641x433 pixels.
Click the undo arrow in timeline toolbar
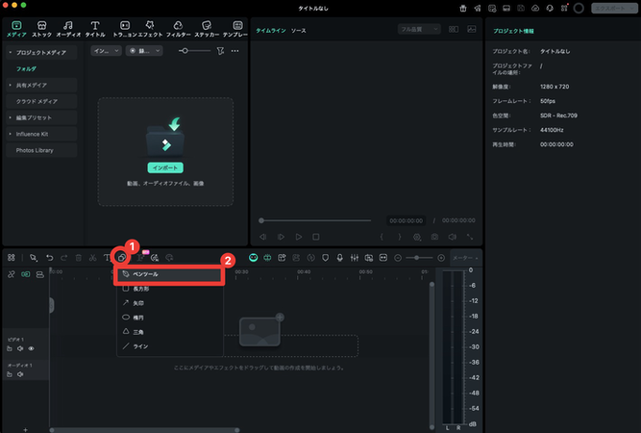(50, 258)
